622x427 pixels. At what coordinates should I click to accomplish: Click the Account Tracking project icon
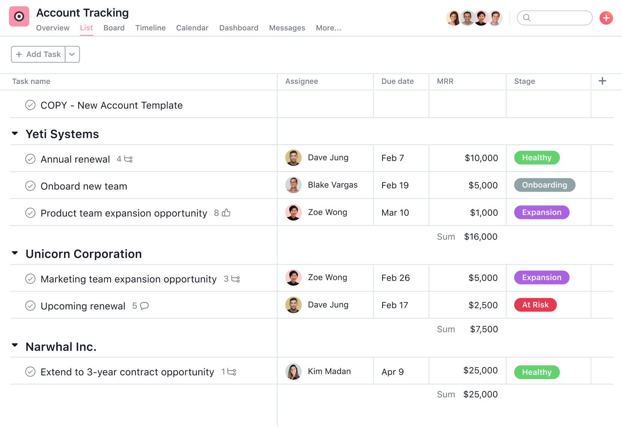coord(19,16)
